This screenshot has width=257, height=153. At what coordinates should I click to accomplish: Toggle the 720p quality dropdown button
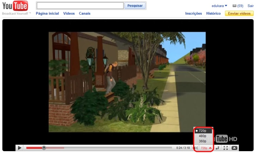tap(206, 148)
